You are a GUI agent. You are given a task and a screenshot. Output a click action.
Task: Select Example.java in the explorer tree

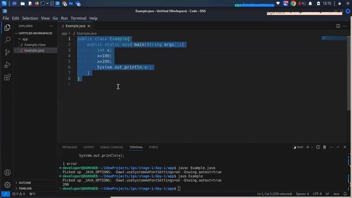point(34,50)
